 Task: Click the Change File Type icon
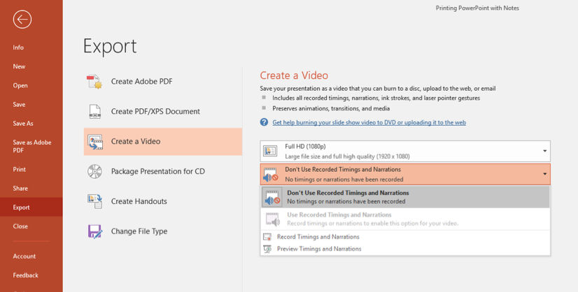pyautogui.click(x=94, y=231)
